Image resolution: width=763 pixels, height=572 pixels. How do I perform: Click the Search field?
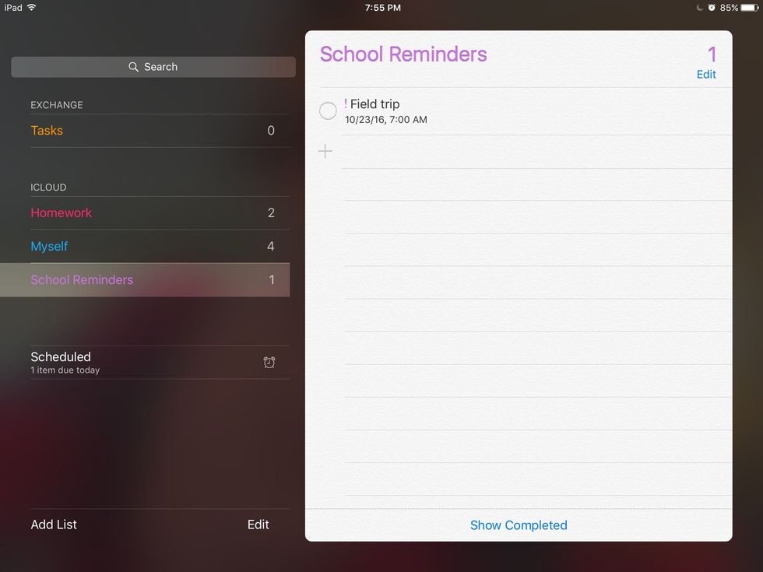[x=153, y=67]
